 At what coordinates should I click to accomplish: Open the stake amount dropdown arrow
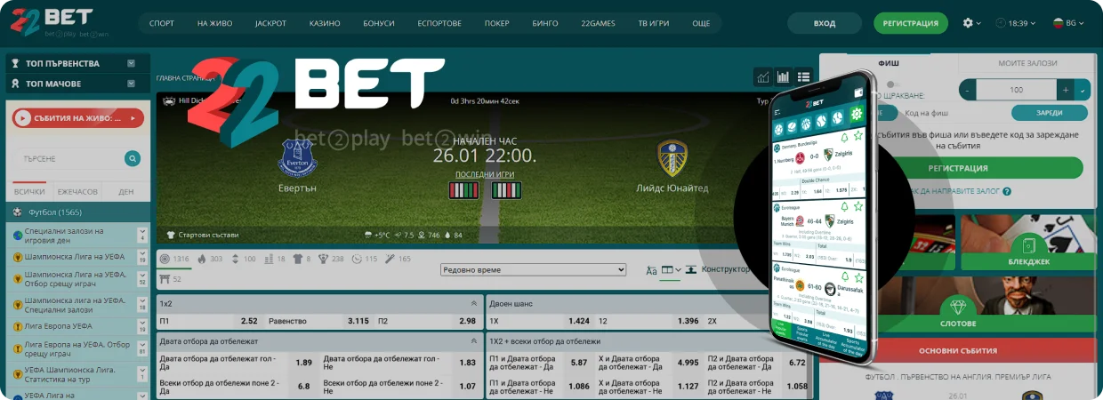(1083, 90)
